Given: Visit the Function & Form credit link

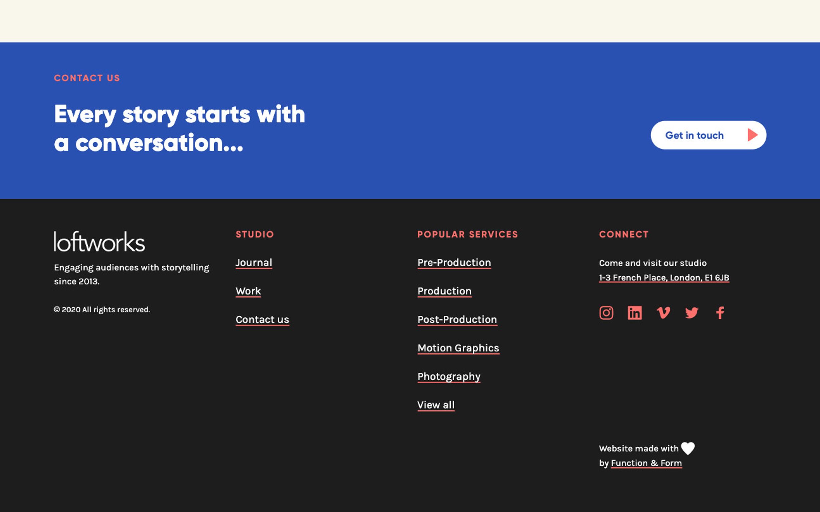Looking at the screenshot, I should pyautogui.click(x=646, y=463).
